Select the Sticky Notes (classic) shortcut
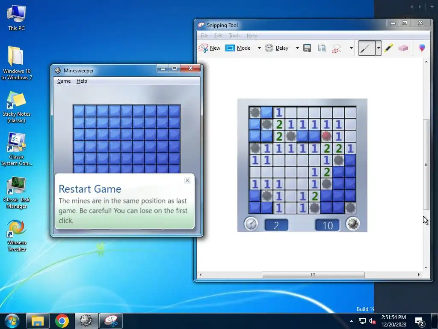438x329 pixels. coord(17,107)
